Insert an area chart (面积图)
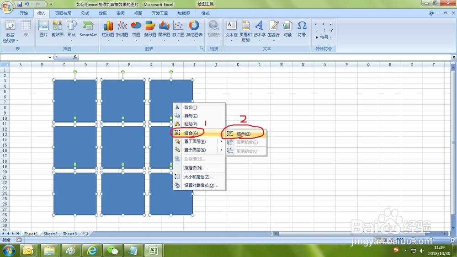Viewport: 457px width, 257px height. coord(164,30)
